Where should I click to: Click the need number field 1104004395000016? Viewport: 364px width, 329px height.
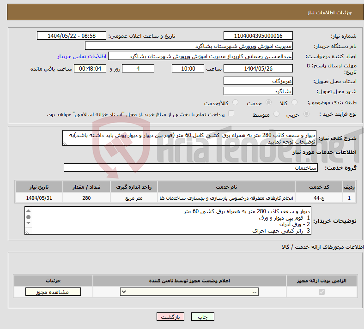point(258,36)
